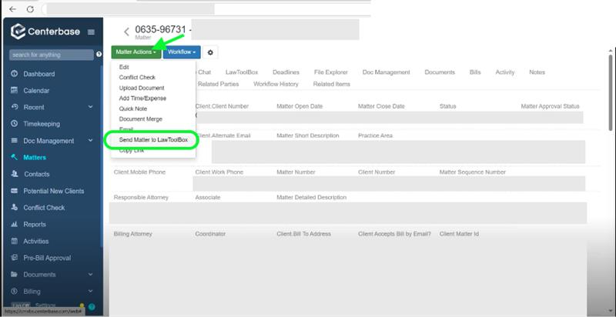Screen dimensions: 616x317
Task: Select Conflict Check in the Matter Actions menu
Action: pyautogui.click(x=137, y=77)
